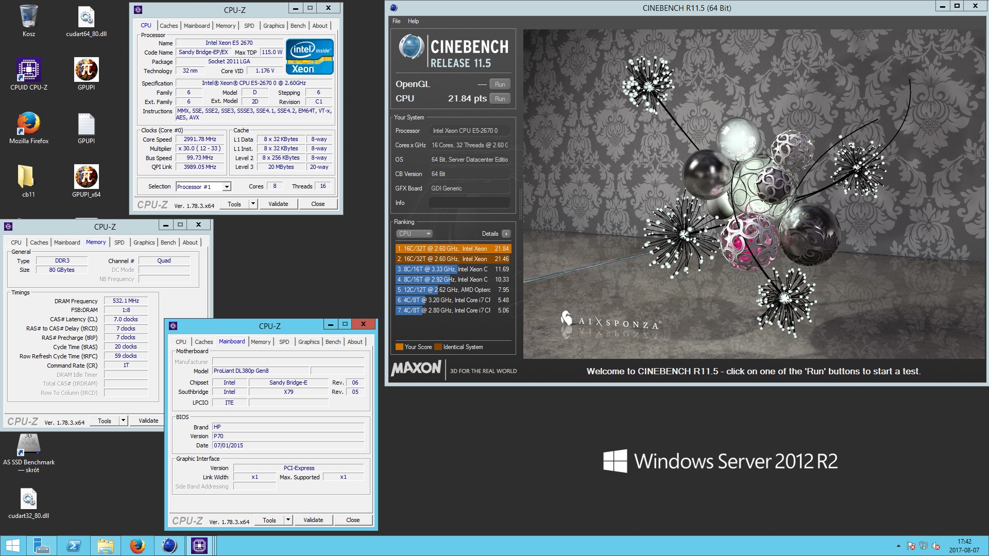Open GPUPI application icon under cudart64_80.dll
This screenshot has height=556, width=989.
point(86,74)
